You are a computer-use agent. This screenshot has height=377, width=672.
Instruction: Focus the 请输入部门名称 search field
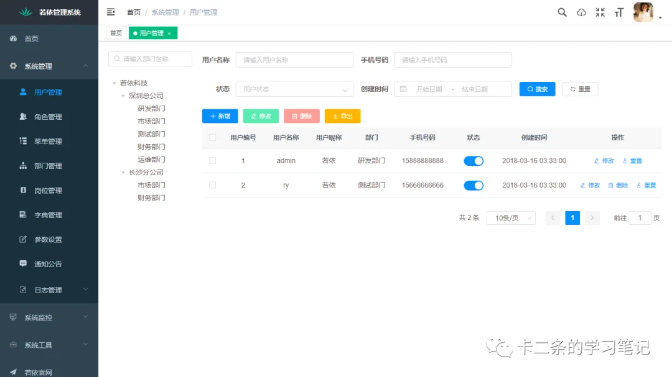click(x=150, y=59)
